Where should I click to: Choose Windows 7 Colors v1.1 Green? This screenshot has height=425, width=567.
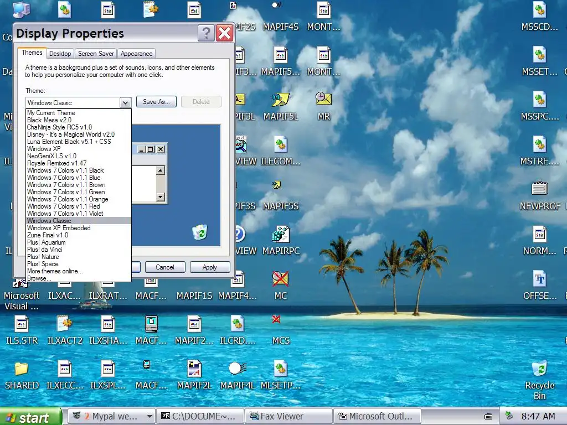(79, 192)
